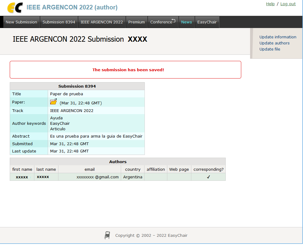Click the 'Author keywords' row label
The height and width of the screenshot is (245, 303).
pos(29,123)
